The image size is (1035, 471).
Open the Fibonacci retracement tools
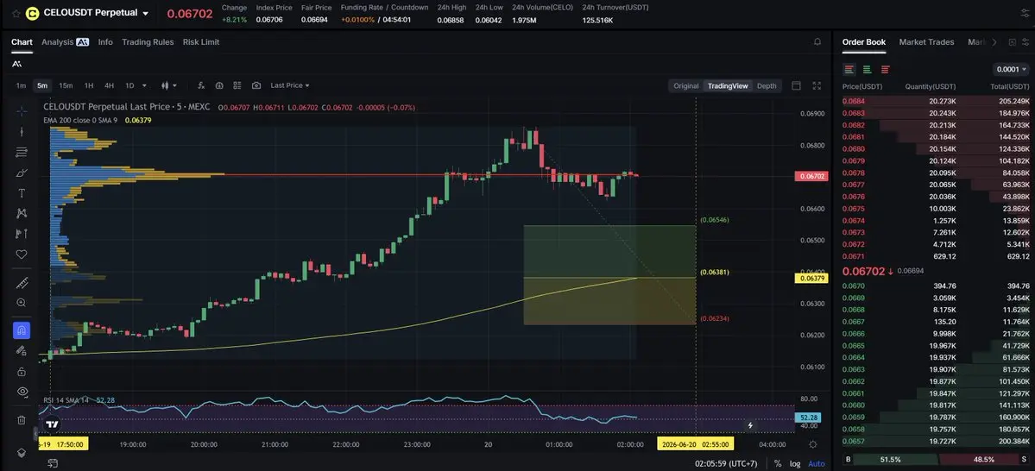click(x=21, y=153)
